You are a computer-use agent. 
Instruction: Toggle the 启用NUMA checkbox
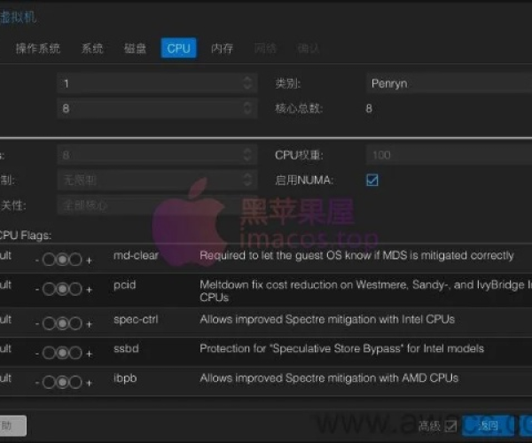[372, 180]
